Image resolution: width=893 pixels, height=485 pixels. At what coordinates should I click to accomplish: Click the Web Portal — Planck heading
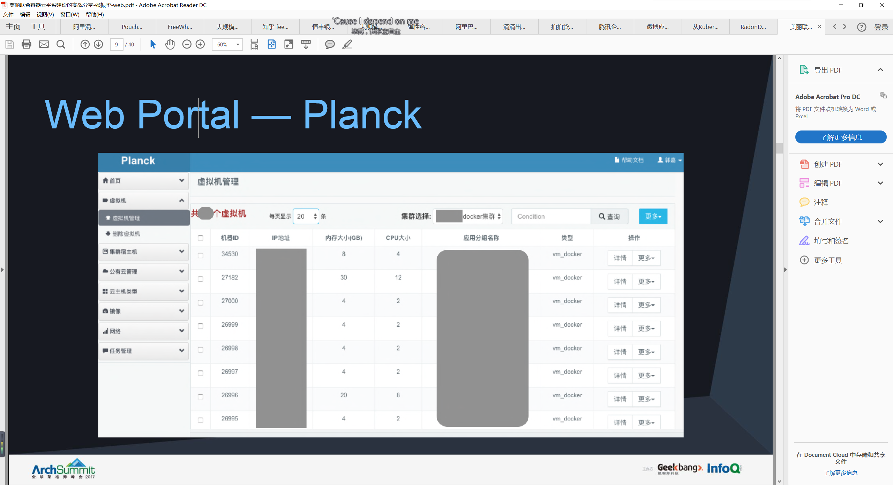click(x=233, y=114)
